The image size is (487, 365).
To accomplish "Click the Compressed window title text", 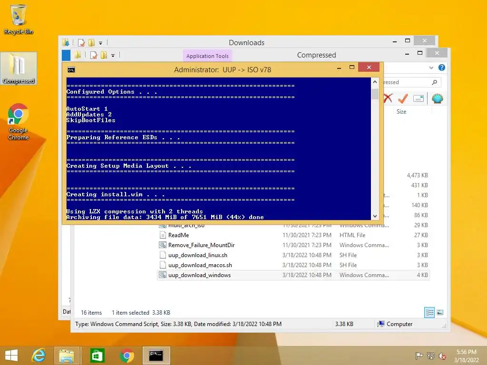I will (x=316, y=55).
